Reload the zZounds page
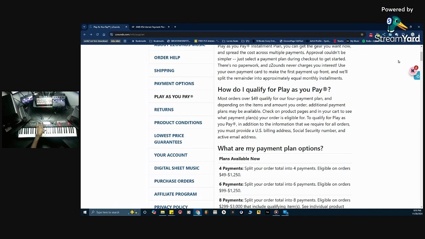The height and width of the screenshot is (239, 425). point(97,35)
